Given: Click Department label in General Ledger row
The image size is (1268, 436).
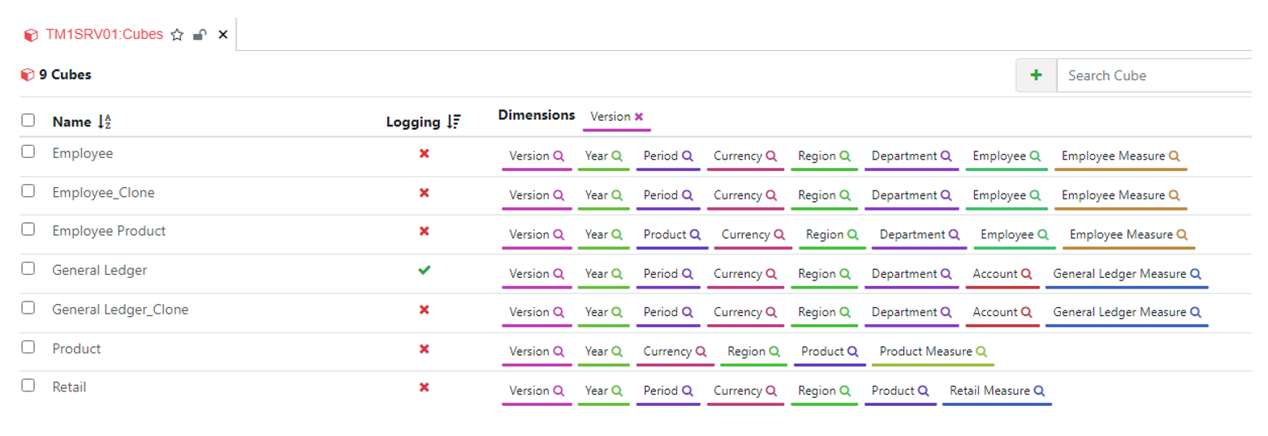Looking at the screenshot, I should (904, 274).
